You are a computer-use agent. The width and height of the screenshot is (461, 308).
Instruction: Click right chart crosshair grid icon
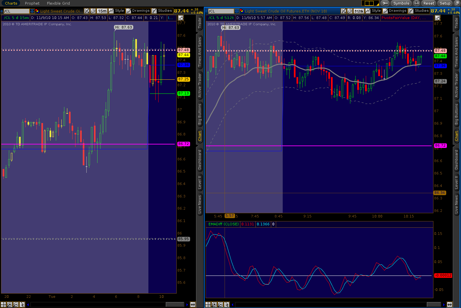[x=208, y=304]
